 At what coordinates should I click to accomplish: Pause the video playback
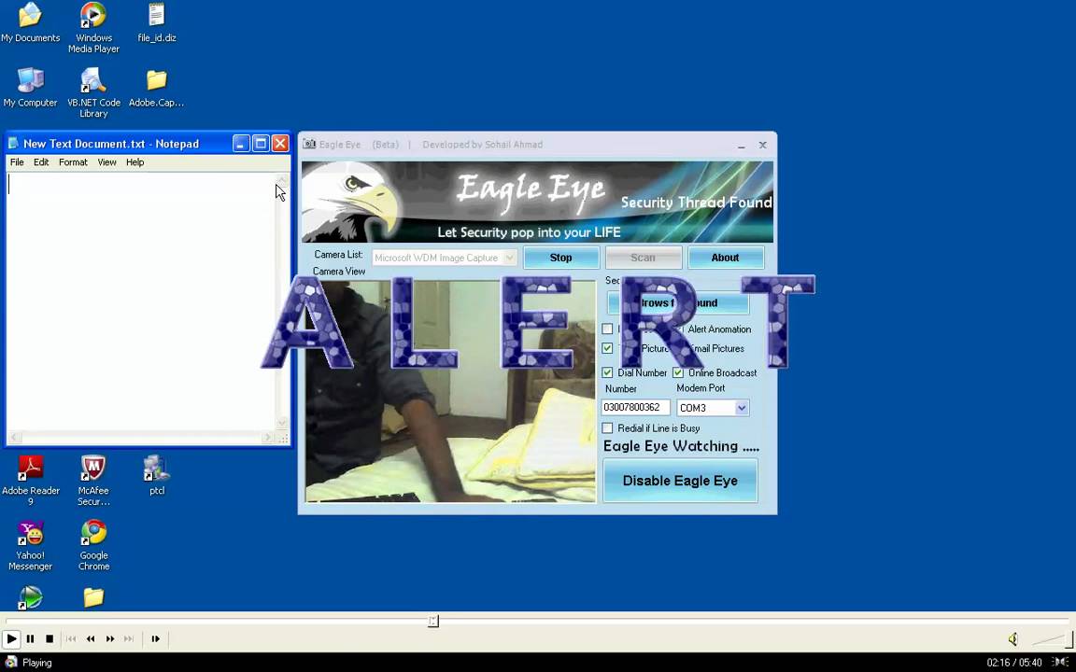coord(30,638)
